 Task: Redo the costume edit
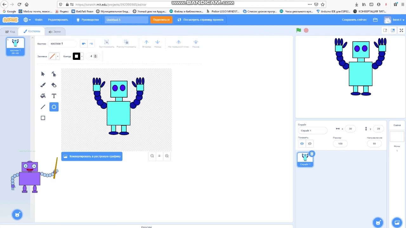point(91,44)
